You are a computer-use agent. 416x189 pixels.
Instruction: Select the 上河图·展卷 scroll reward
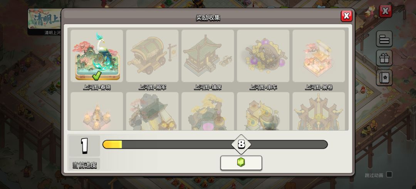pos(319,56)
